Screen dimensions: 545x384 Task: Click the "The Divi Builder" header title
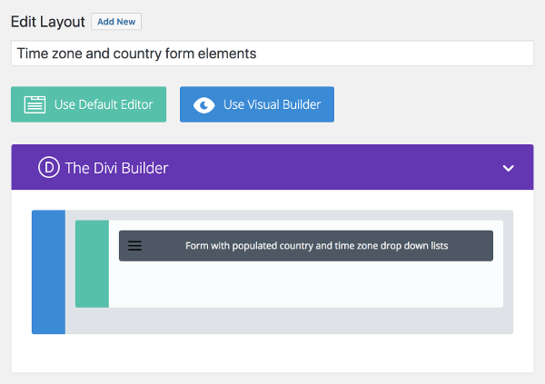tap(116, 168)
